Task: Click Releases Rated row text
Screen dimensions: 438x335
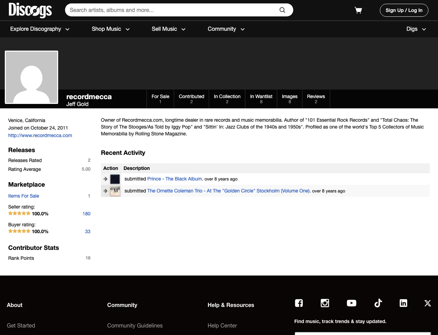Action: coord(25,160)
